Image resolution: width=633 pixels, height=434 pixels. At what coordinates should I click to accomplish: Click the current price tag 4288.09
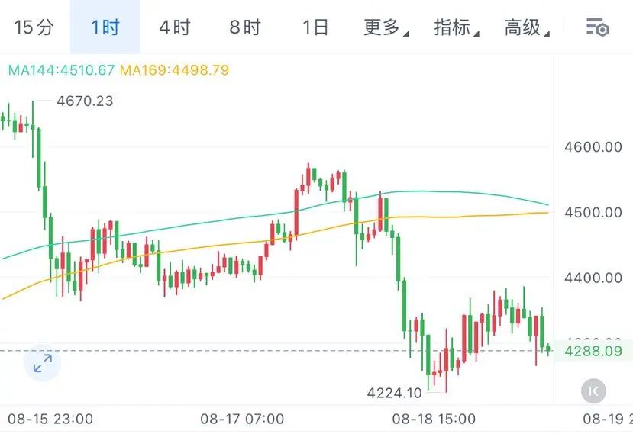pyautogui.click(x=593, y=351)
